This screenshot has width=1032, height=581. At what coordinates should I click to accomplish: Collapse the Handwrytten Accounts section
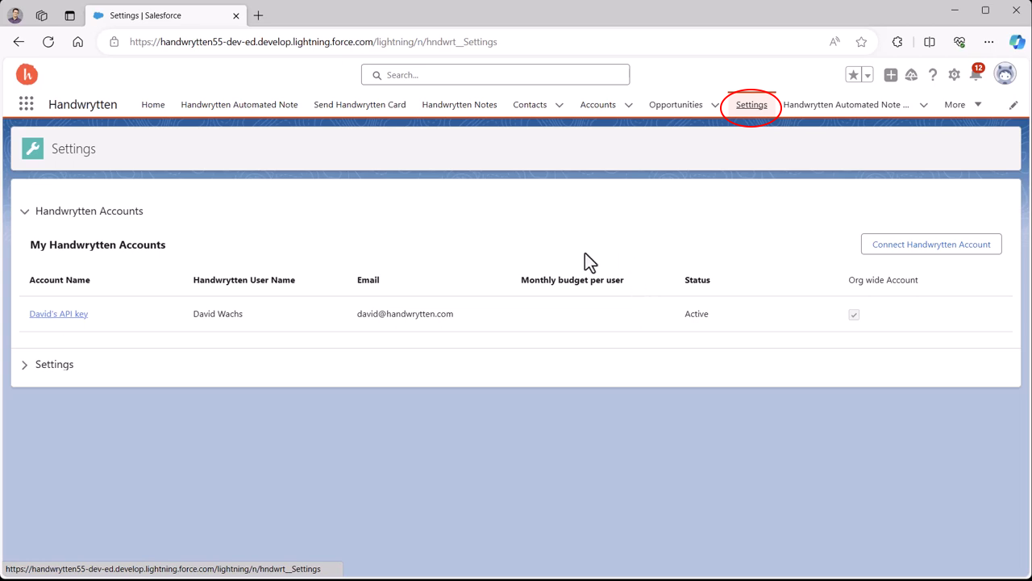25,211
